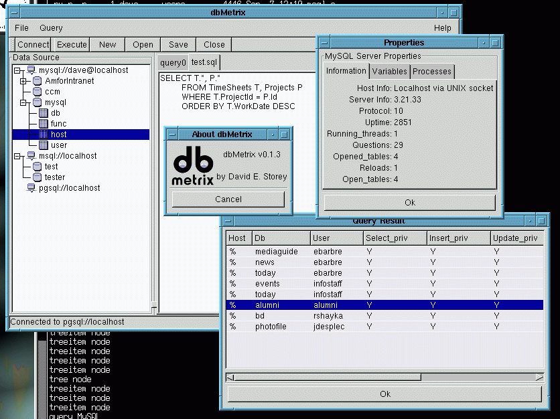Click the tester database icon
Viewport: 560px width, 419px height.
tap(37, 177)
